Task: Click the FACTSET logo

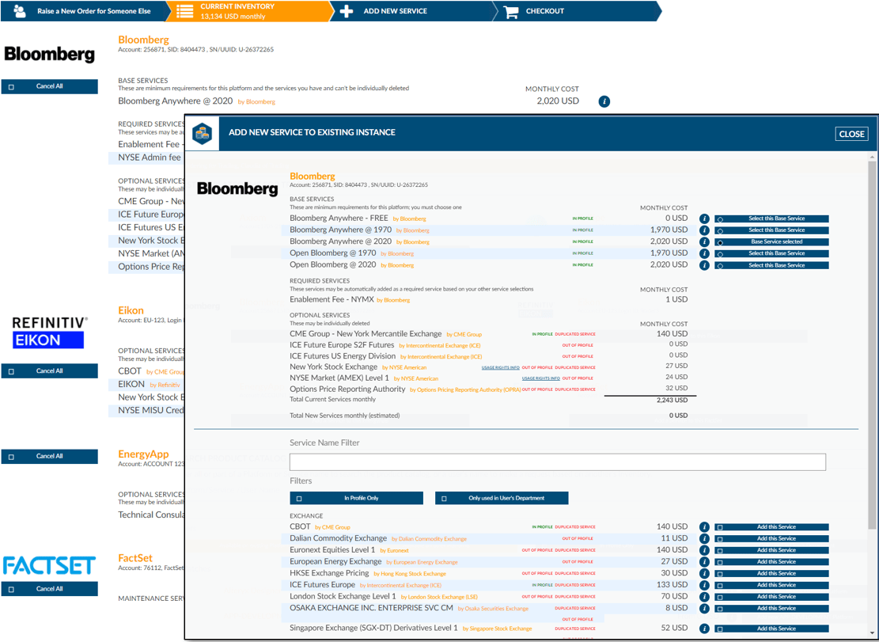Action: (x=49, y=565)
